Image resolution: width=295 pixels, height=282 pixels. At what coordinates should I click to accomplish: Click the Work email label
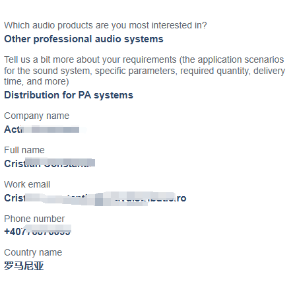27,184
